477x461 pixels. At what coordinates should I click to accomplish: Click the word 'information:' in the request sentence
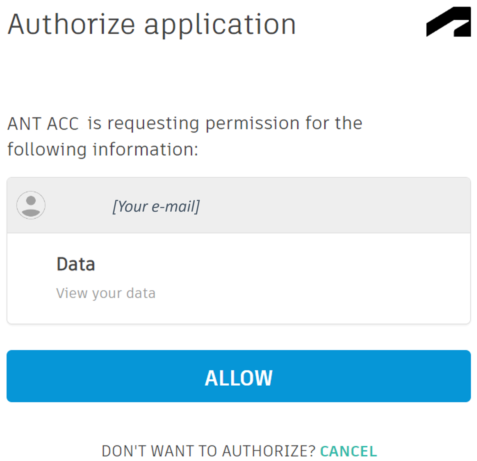[146, 149]
